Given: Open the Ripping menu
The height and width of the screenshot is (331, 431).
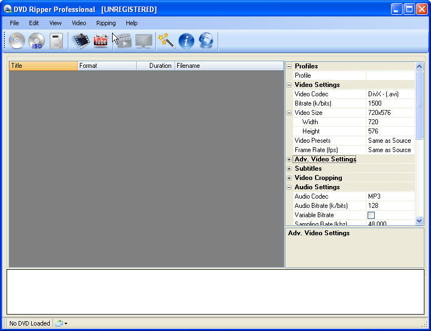Looking at the screenshot, I should (106, 23).
